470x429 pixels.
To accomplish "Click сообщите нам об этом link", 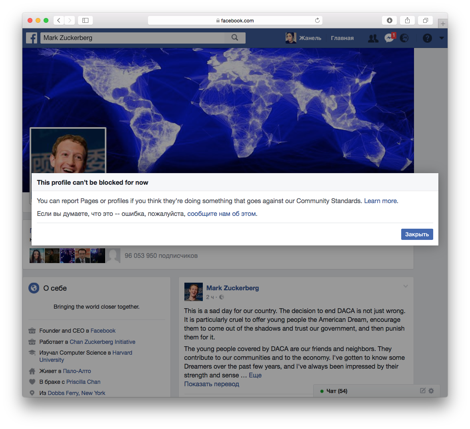I will coord(222,214).
